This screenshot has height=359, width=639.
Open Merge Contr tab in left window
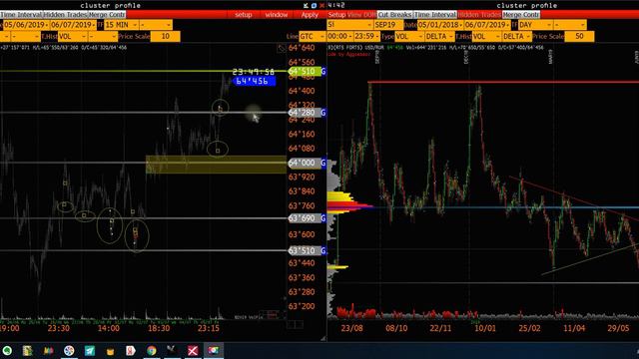107,15
